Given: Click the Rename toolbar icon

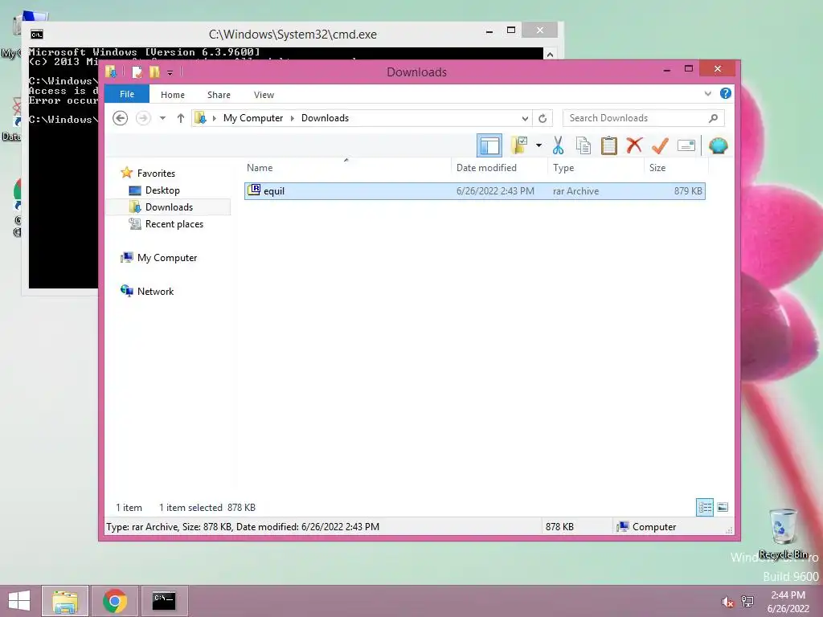Looking at the screenshot, I should [x=686, y=145].
